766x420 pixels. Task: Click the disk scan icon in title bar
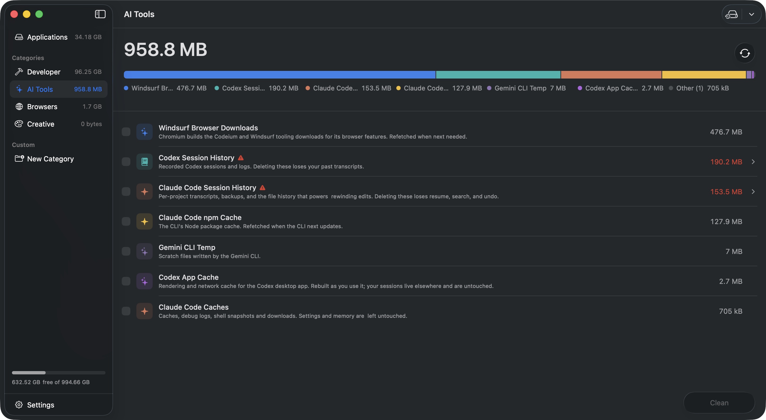(x=732, y=14)
